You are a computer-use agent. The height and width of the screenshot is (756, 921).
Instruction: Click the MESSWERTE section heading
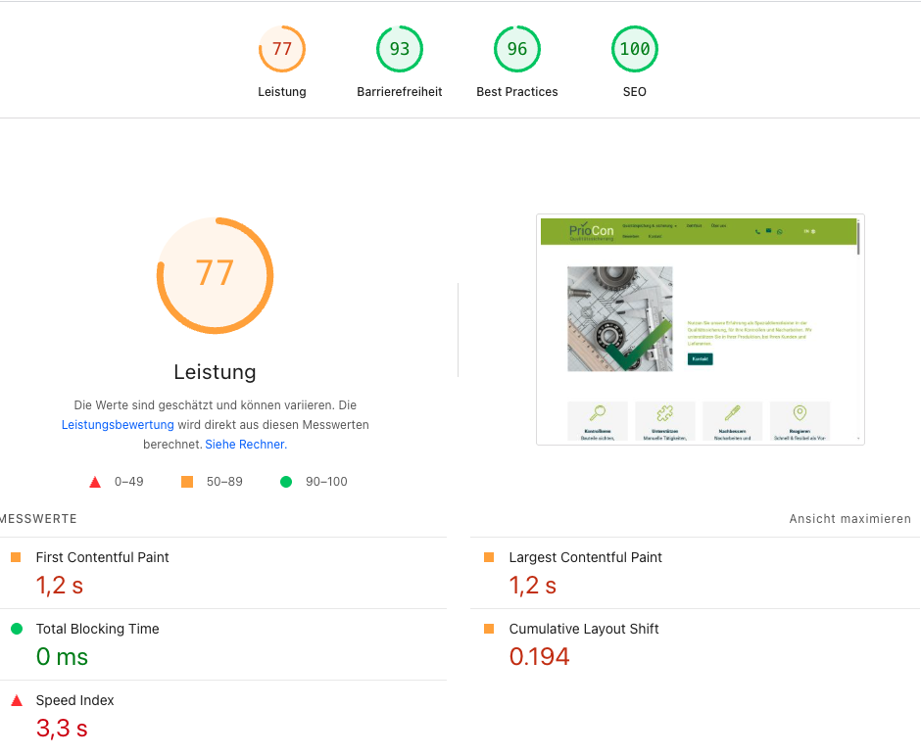[x=38, y=519]
